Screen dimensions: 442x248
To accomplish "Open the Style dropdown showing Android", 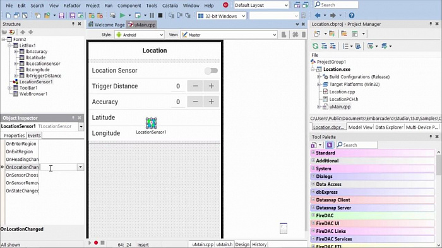I will tap(140, 35).
